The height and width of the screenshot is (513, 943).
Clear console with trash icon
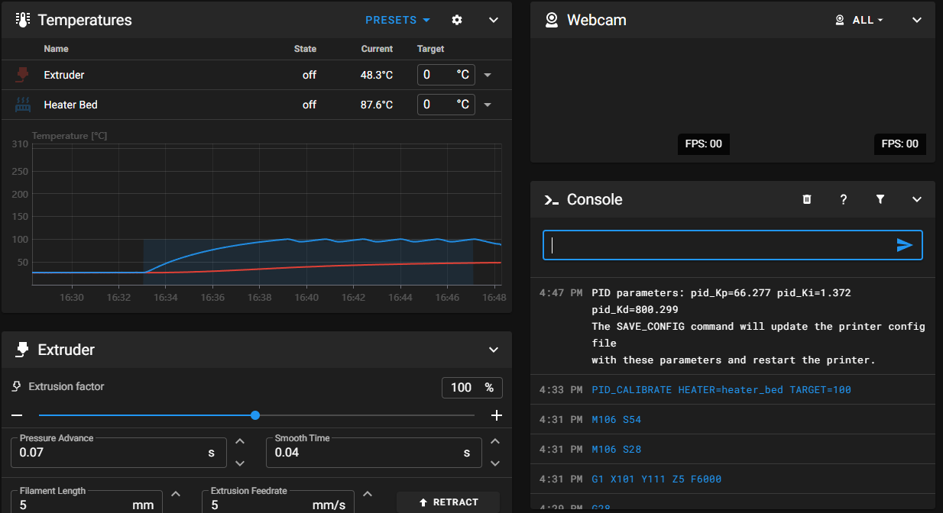point(807,199)
